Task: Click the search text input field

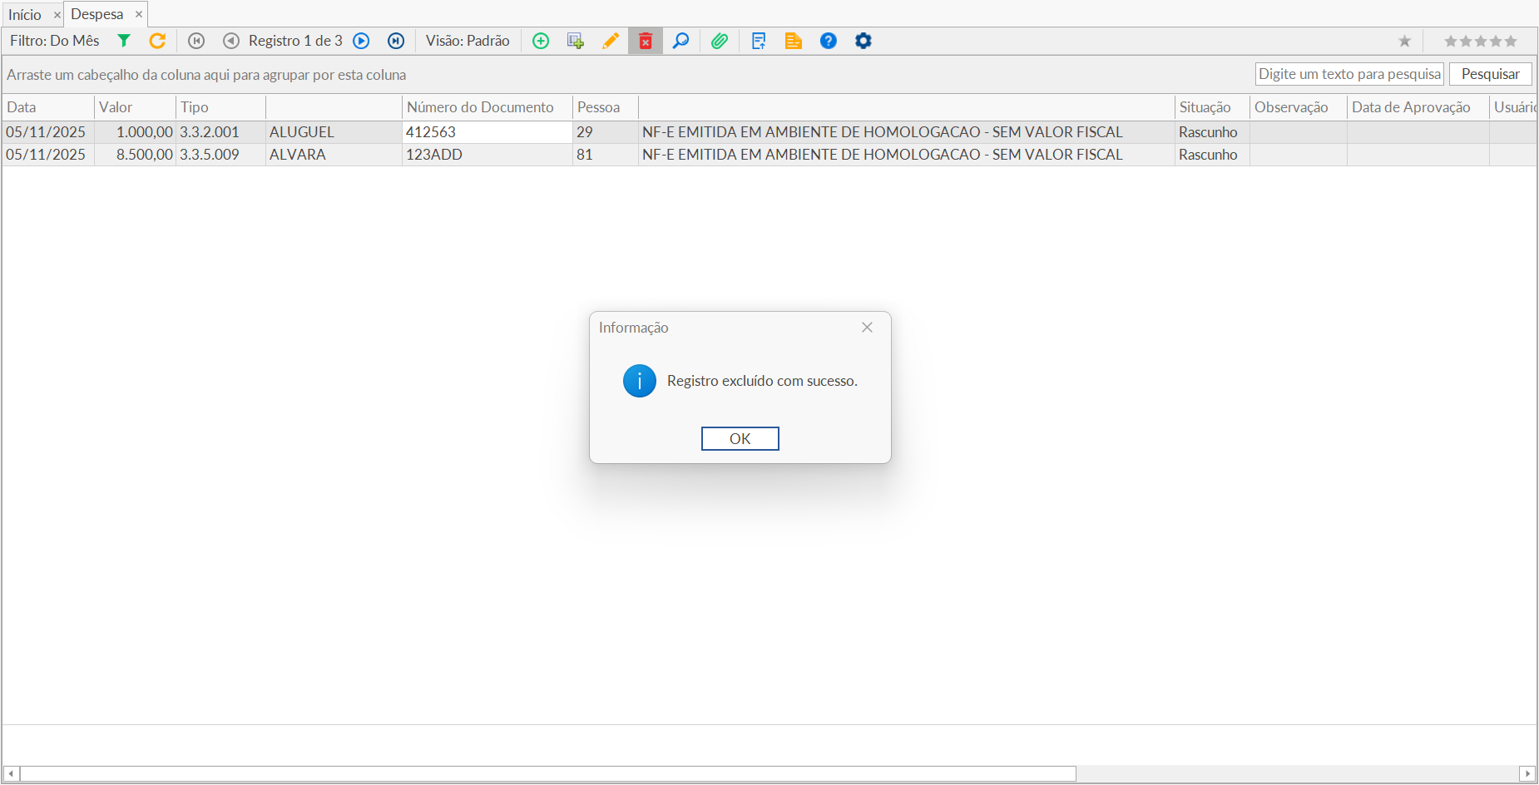Action: pos(1348,74)
